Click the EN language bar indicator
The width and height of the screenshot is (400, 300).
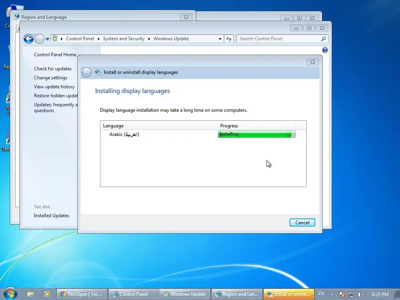pyautogui.click(x=321, y=294)
